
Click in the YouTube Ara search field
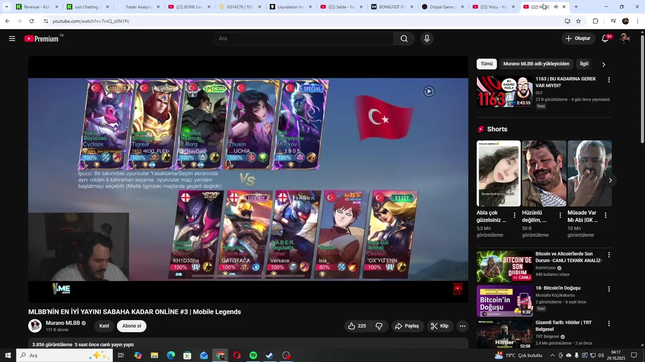pyautogui.click(x=304, y=39)
